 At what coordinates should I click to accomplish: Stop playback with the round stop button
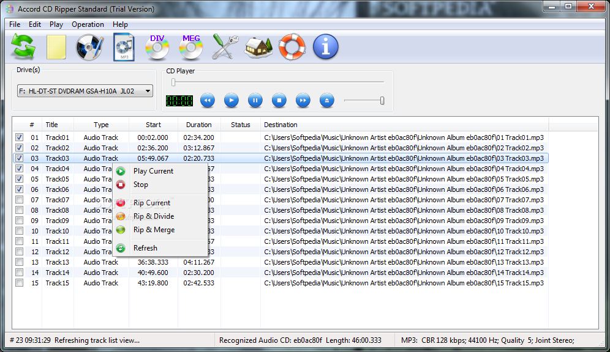pyautogui.click(x=279, y=100)
